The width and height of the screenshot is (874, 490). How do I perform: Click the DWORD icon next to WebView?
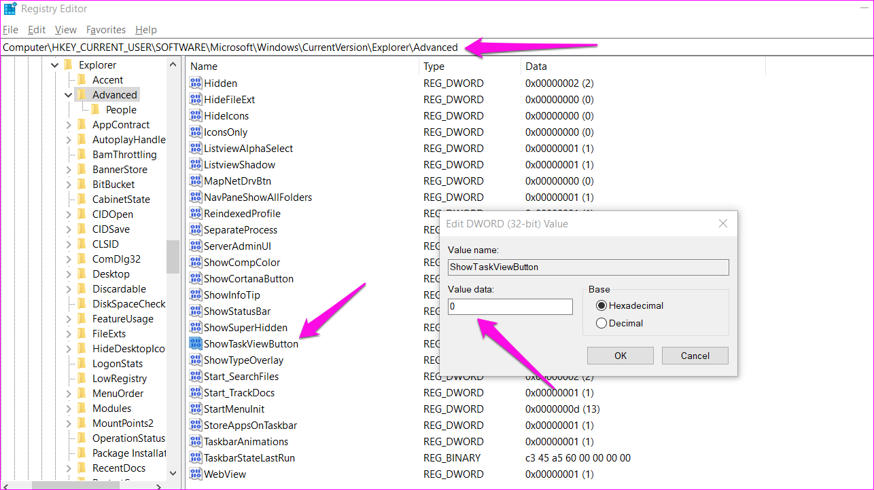point(196,474)
